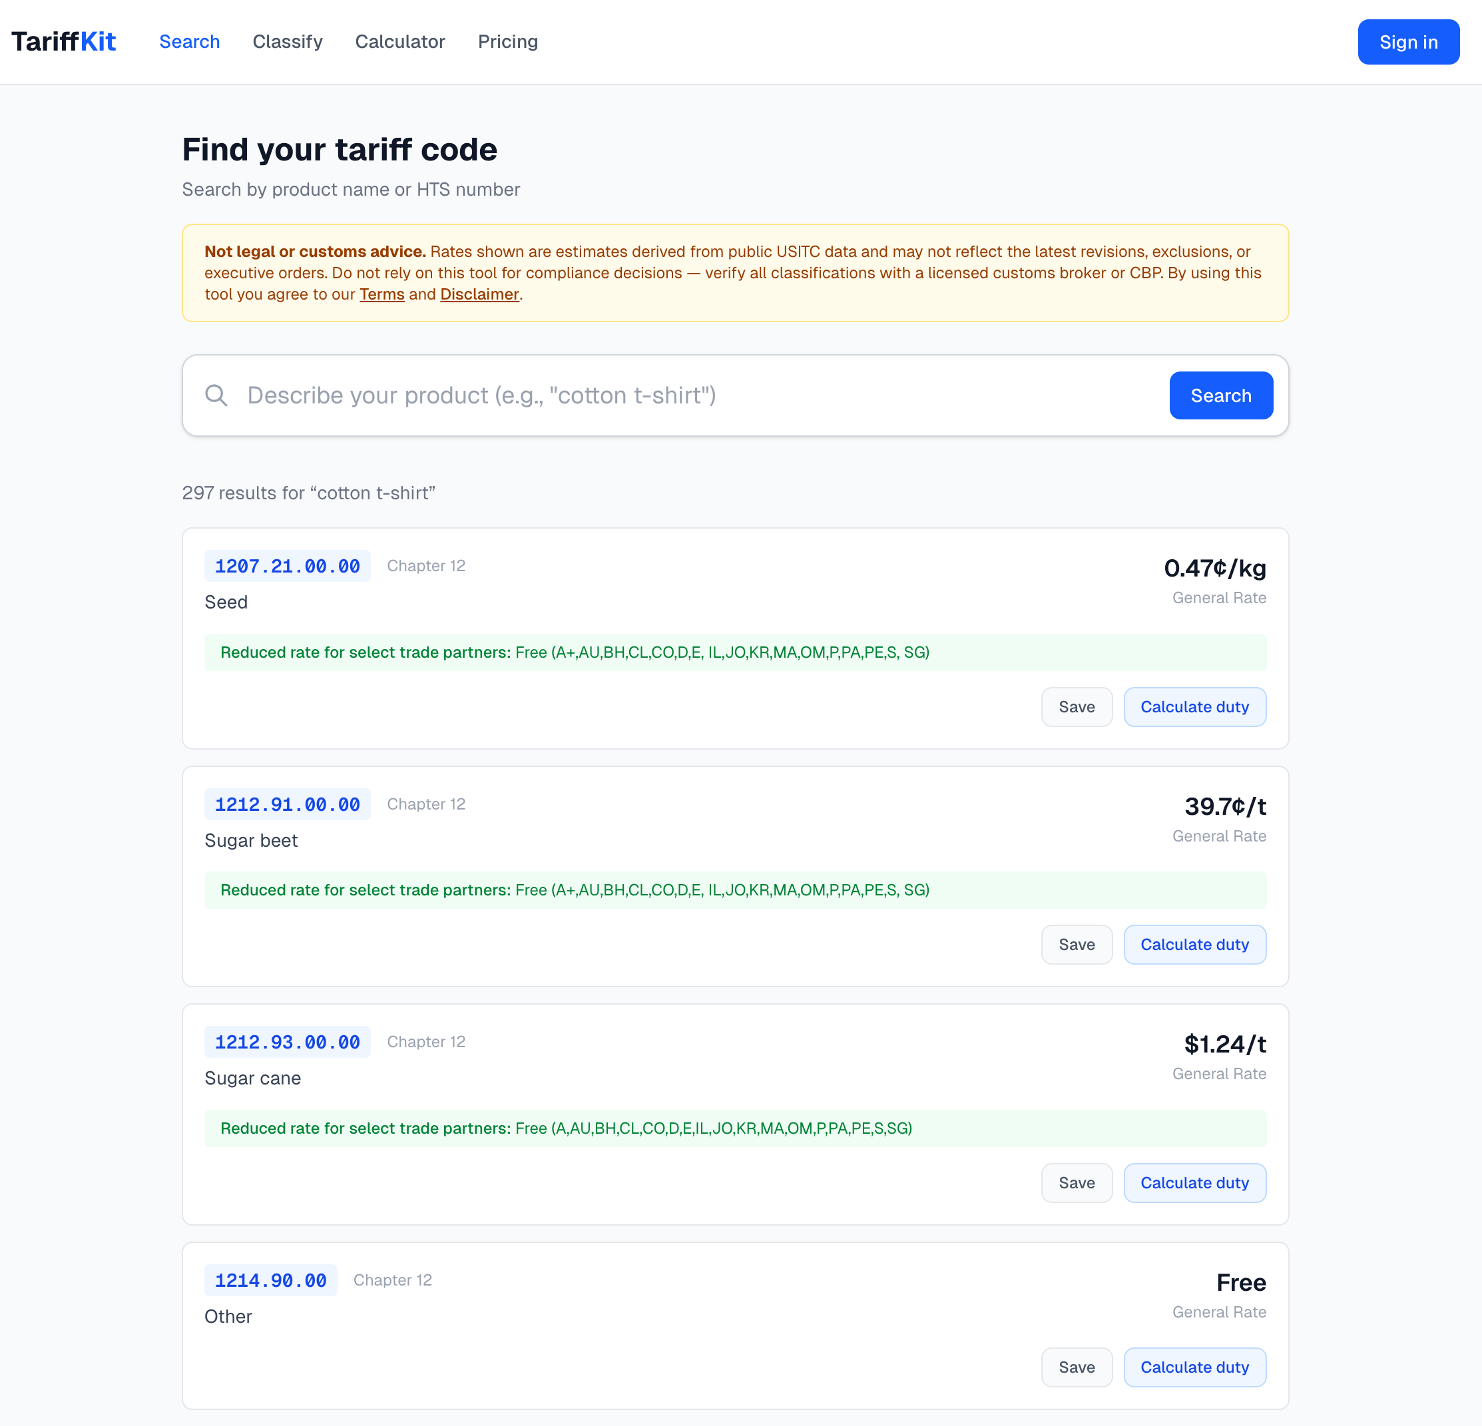Click HTS code 1212.91.00.00
Screen dimensions: 1482x1426
tap(288, 804)
